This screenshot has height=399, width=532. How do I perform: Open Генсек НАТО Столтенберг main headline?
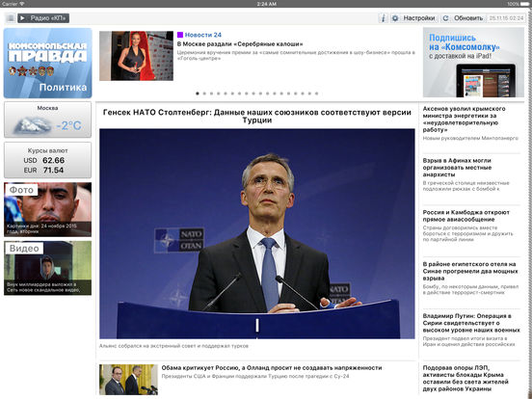click(x=256, y=116)
